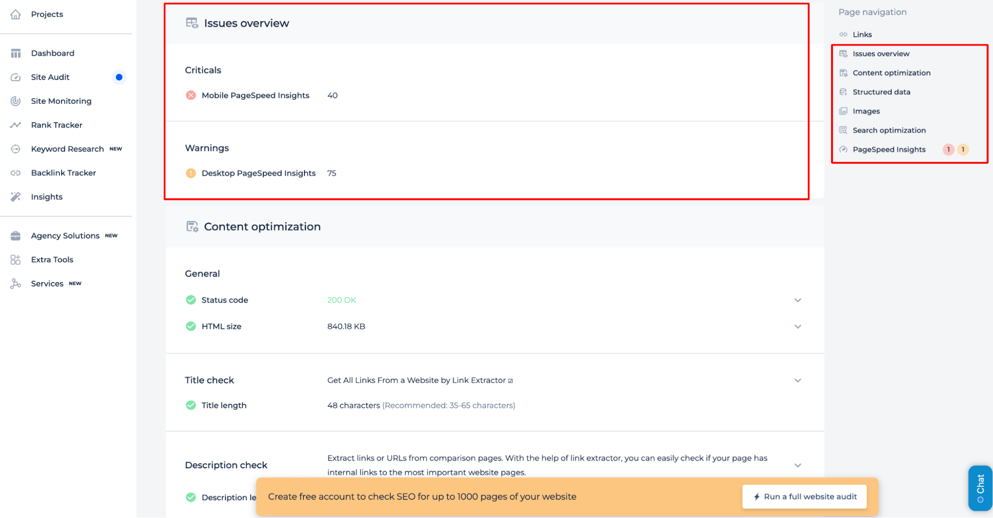The width and height of the screenshot is (993, 518).
Task: Click the Services nodes icon
Action: click(15, 284)
